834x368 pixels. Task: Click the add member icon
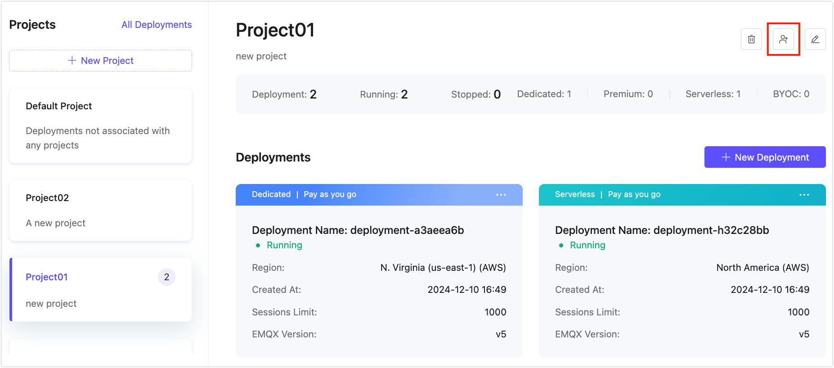pyautogui.click(x=783, y=39)
